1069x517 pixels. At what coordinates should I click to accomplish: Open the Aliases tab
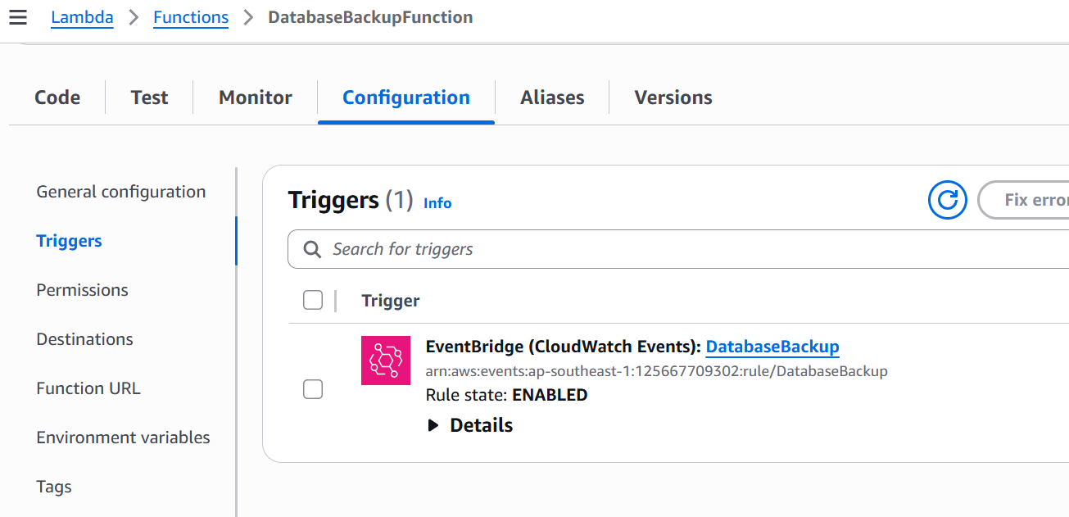click(x=552, y=98)
